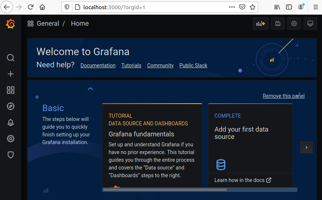Open the Alerting bell icon
The image size is (322, 200).
[10, 122]
